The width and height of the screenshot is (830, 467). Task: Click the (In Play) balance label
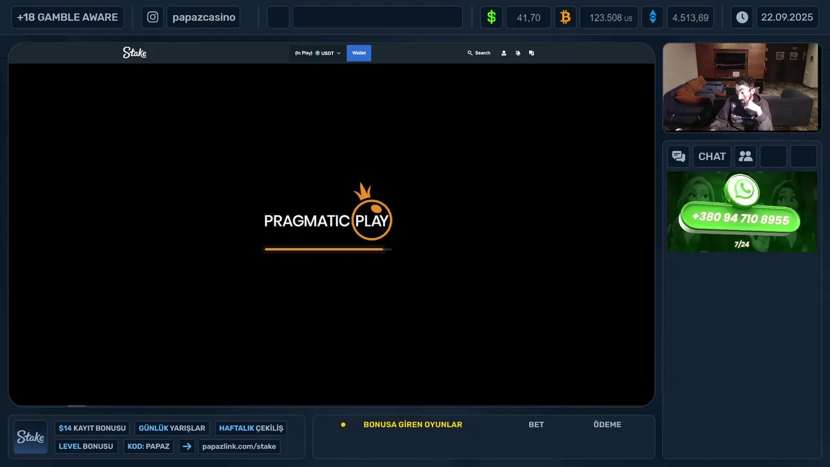coord(303,53)
